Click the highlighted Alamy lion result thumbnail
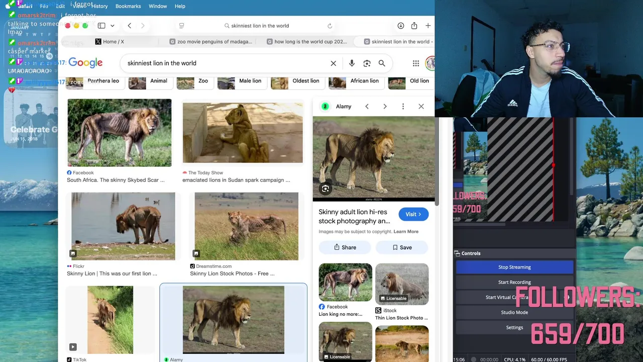This screenshot has height=362, width=643. point(233,320)
